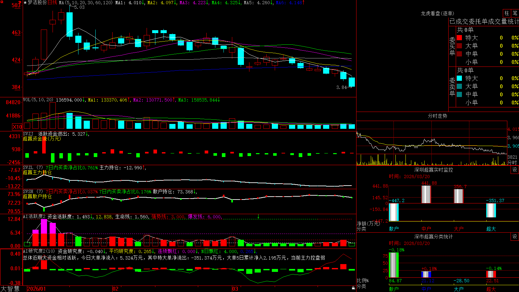Toggle the X10 volume scale box
519x292 pixels.
(17, 127)
